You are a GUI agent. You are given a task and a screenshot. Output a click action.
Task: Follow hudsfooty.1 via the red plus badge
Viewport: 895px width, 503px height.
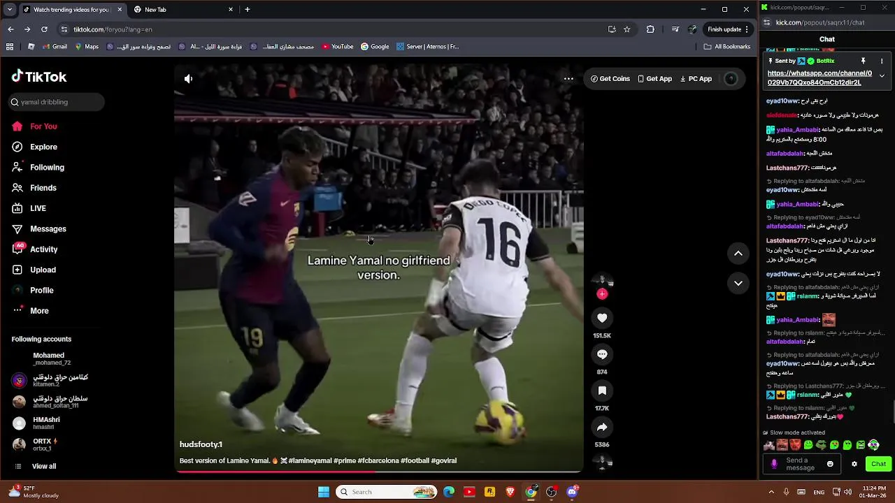pos(602,294)
